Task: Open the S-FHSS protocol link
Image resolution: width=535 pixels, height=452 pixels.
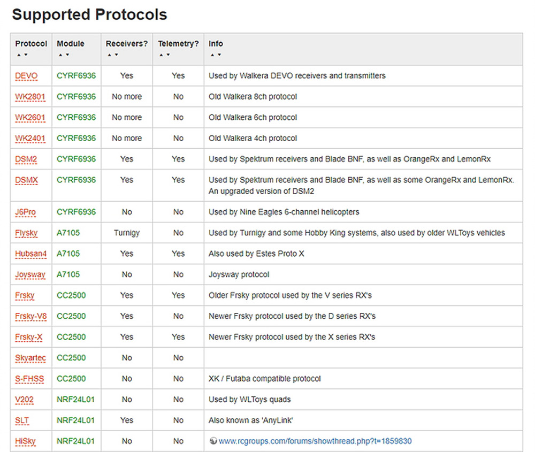Action: pyautogui.click(x=29, y=379)
